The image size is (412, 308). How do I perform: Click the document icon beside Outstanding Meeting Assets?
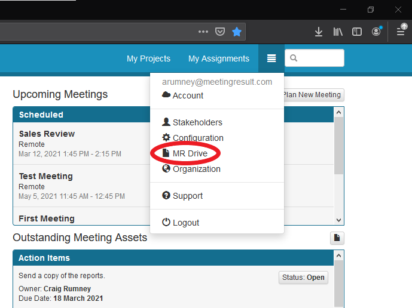click(x=337, y=238)
